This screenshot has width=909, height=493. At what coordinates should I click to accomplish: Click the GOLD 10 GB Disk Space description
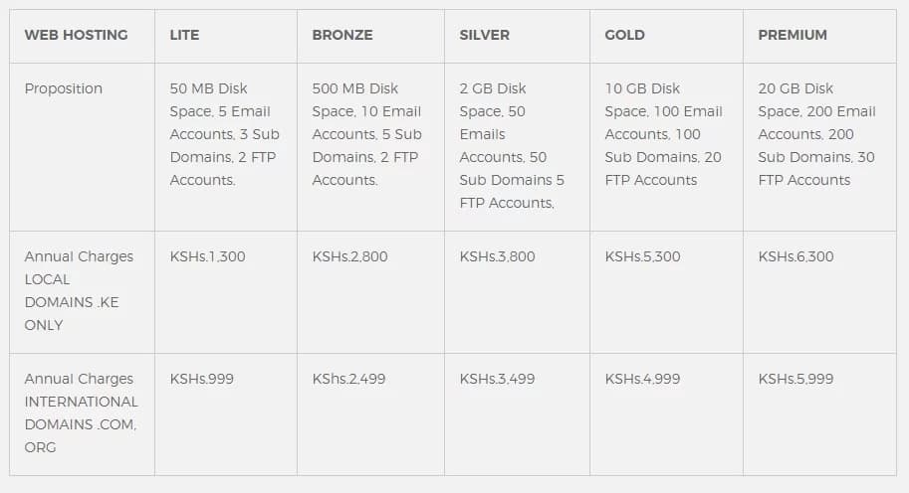[663, 134]
